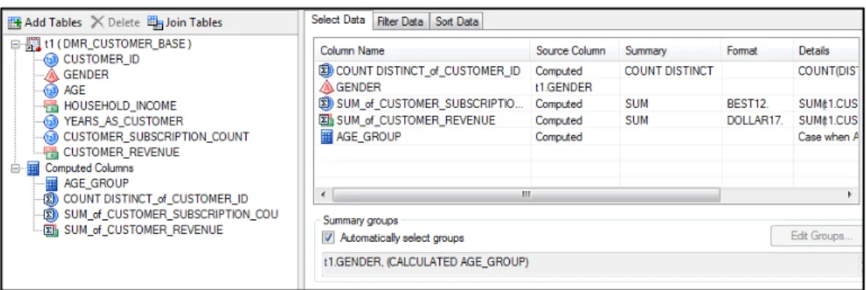Click the SUM summary cell of SUM_of_CUSTOMER_REVENUE row

point(670,120)
